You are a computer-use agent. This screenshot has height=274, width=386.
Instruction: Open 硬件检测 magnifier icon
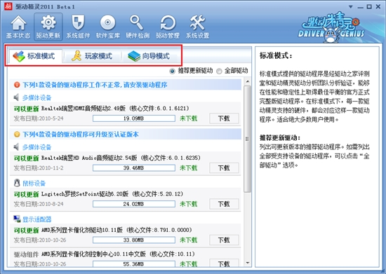[138, 27]
